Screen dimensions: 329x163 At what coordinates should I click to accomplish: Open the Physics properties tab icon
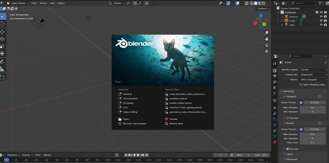[275, 125]
